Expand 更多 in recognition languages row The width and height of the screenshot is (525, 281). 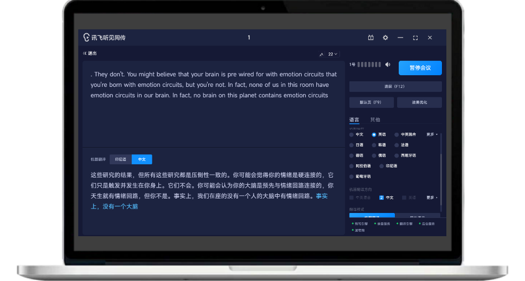[x=432, y=134]
